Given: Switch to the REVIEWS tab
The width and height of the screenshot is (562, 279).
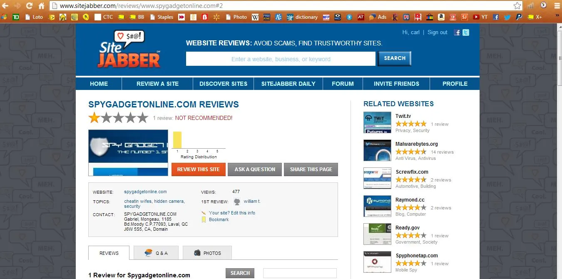Looking at the screenshot, I should point(109,253).
